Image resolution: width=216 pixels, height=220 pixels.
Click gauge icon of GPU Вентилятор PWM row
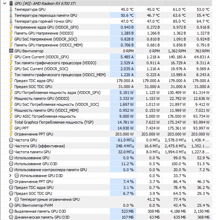(11, 205)
